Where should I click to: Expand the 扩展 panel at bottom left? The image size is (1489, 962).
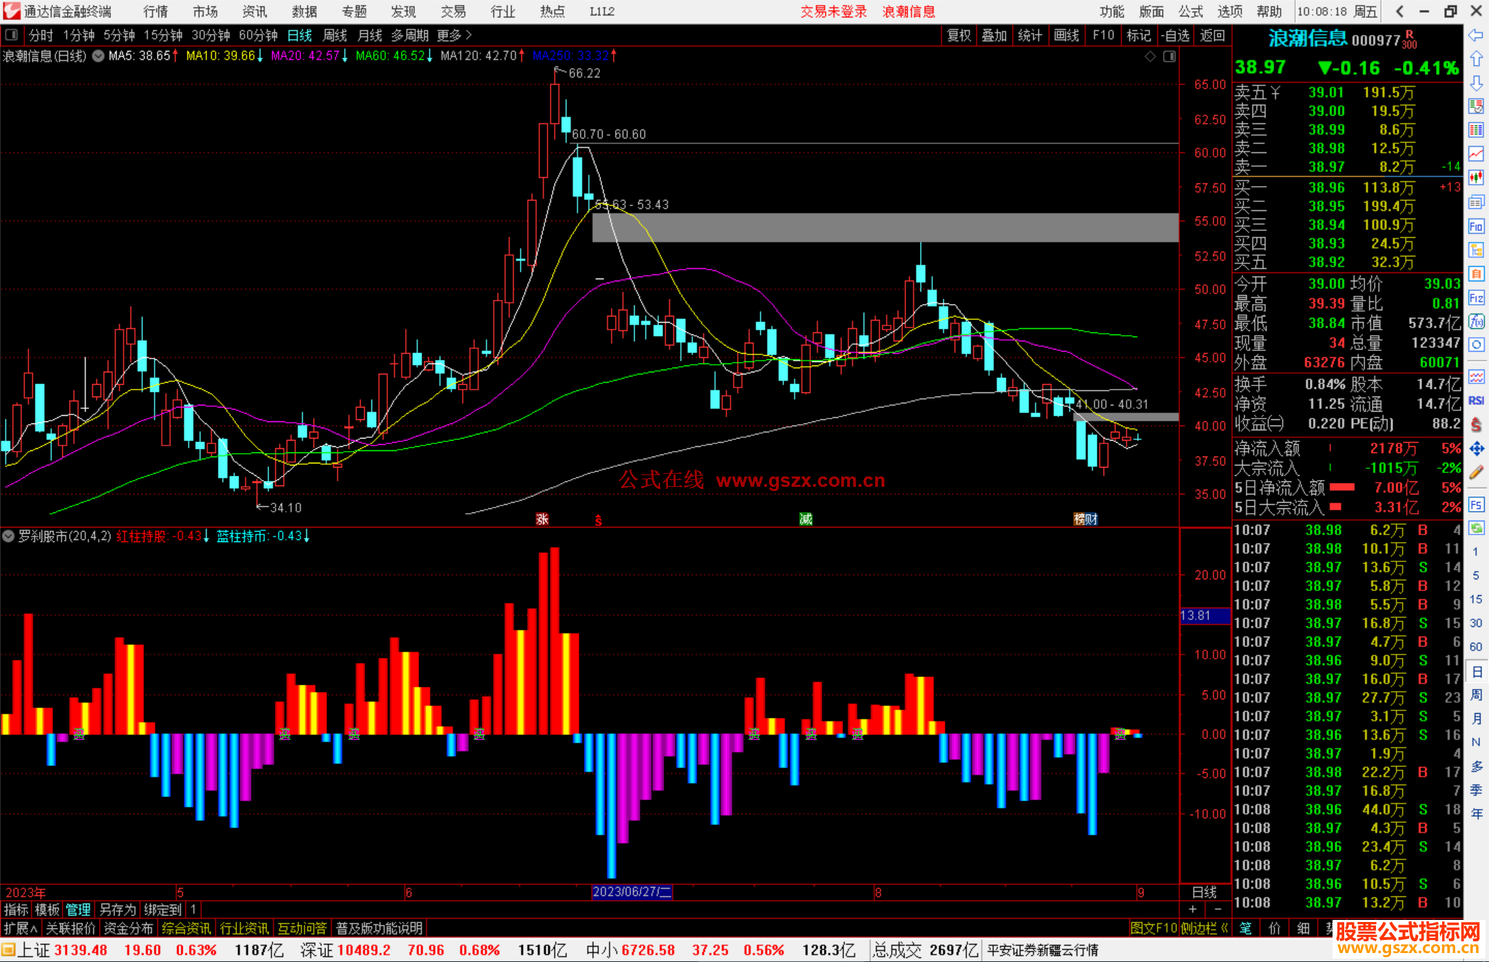click(20, 928)
